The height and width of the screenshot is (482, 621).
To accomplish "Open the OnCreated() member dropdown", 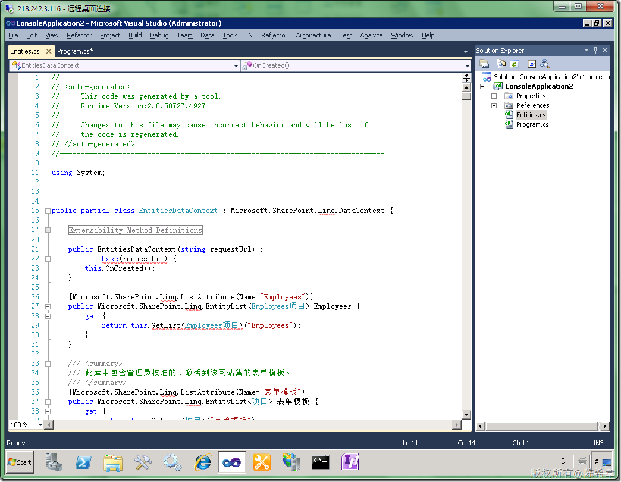I will (468, 65).
